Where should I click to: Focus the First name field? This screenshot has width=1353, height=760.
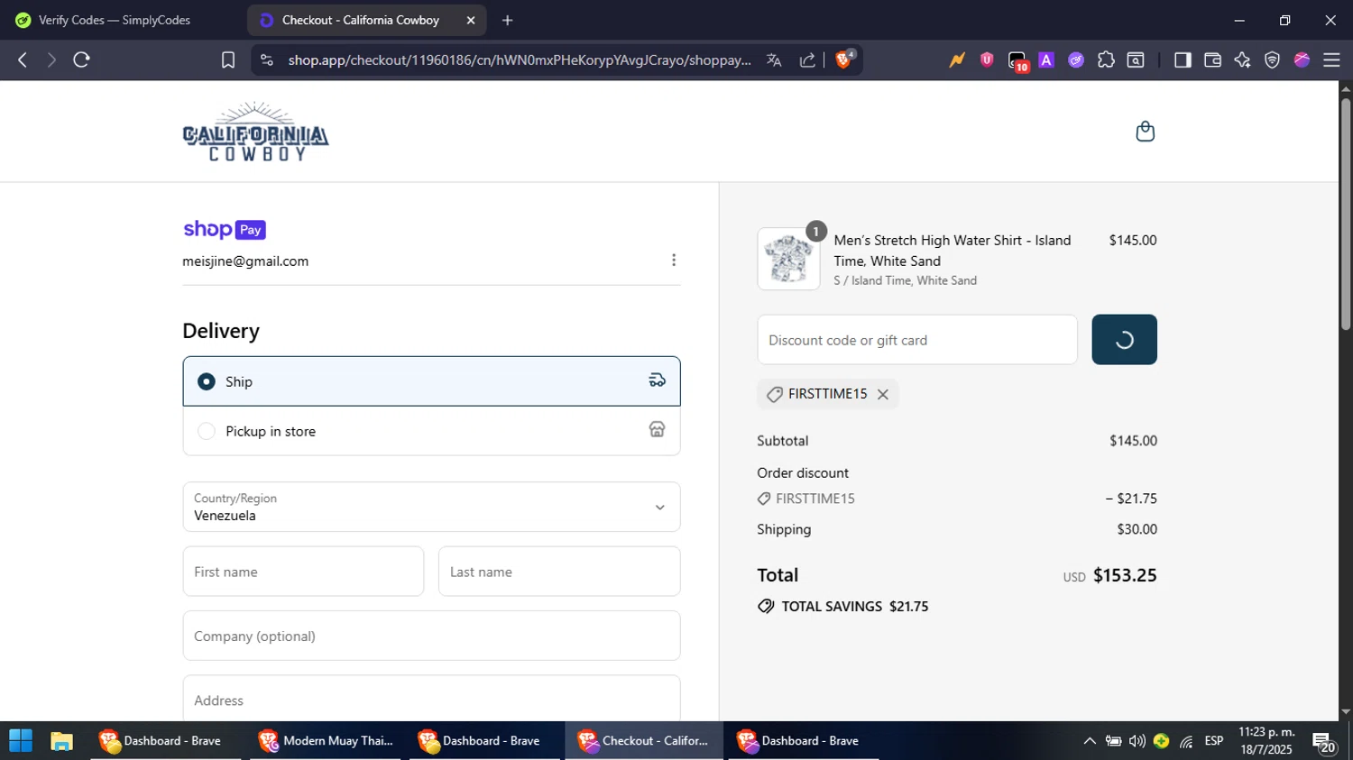pos(303,572)
